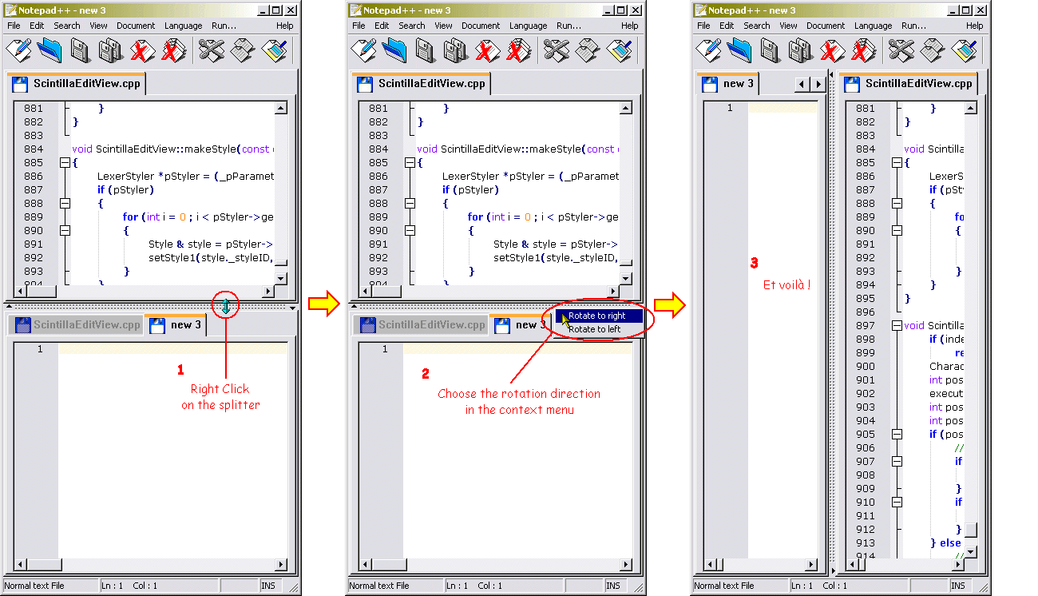Fold the block starting at line 888
Image resolution: width=1038 pixels, height=596 pixels.
point(65,203)
